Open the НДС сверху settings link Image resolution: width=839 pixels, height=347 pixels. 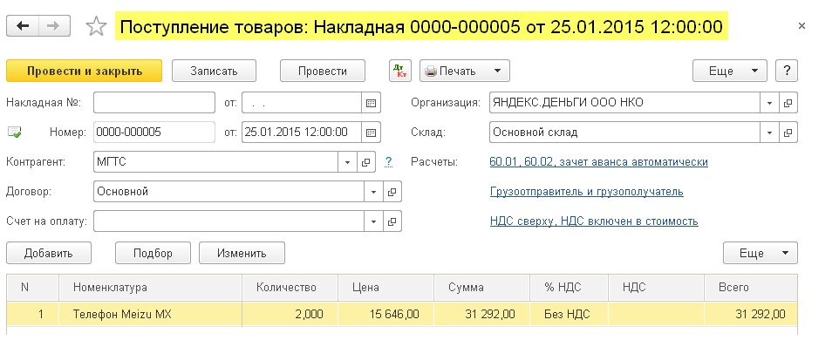594,221
